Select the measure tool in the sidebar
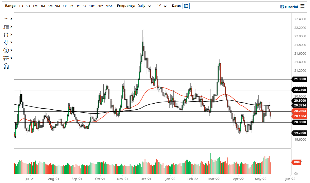This screenshot has width=310, height=183. (6, 58)
